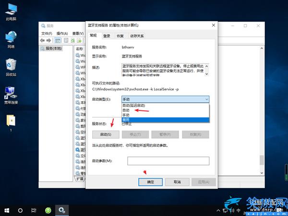Go forward with the Services toolbar arrow
This screenshot has height=216, width=288.
pos(48,40)
